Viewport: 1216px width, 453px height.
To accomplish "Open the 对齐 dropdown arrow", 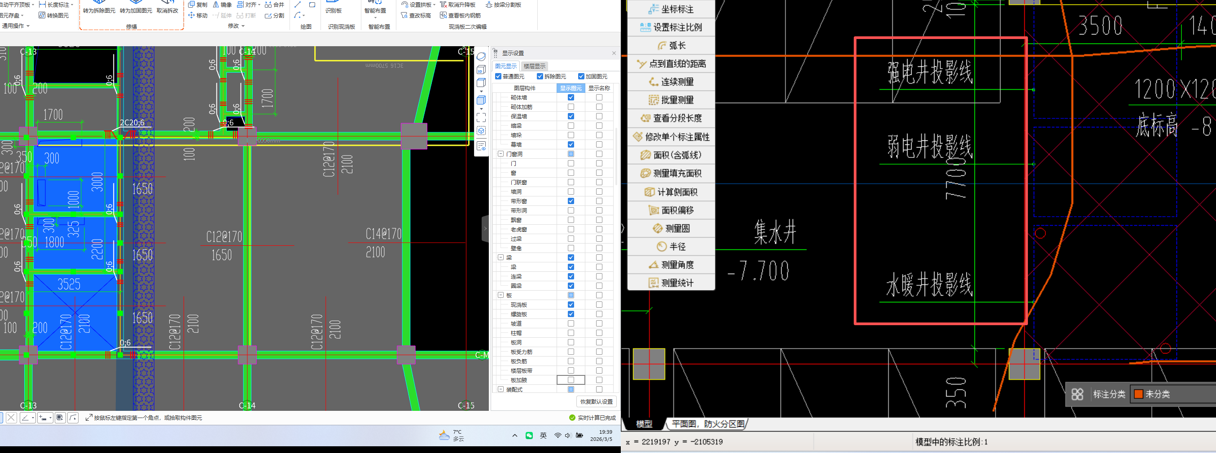I will [259, 5].
